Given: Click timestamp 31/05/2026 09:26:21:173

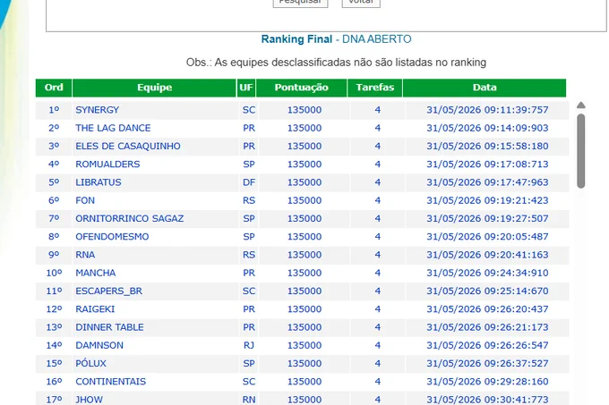Looking at the screenshot, I should 487,327.
